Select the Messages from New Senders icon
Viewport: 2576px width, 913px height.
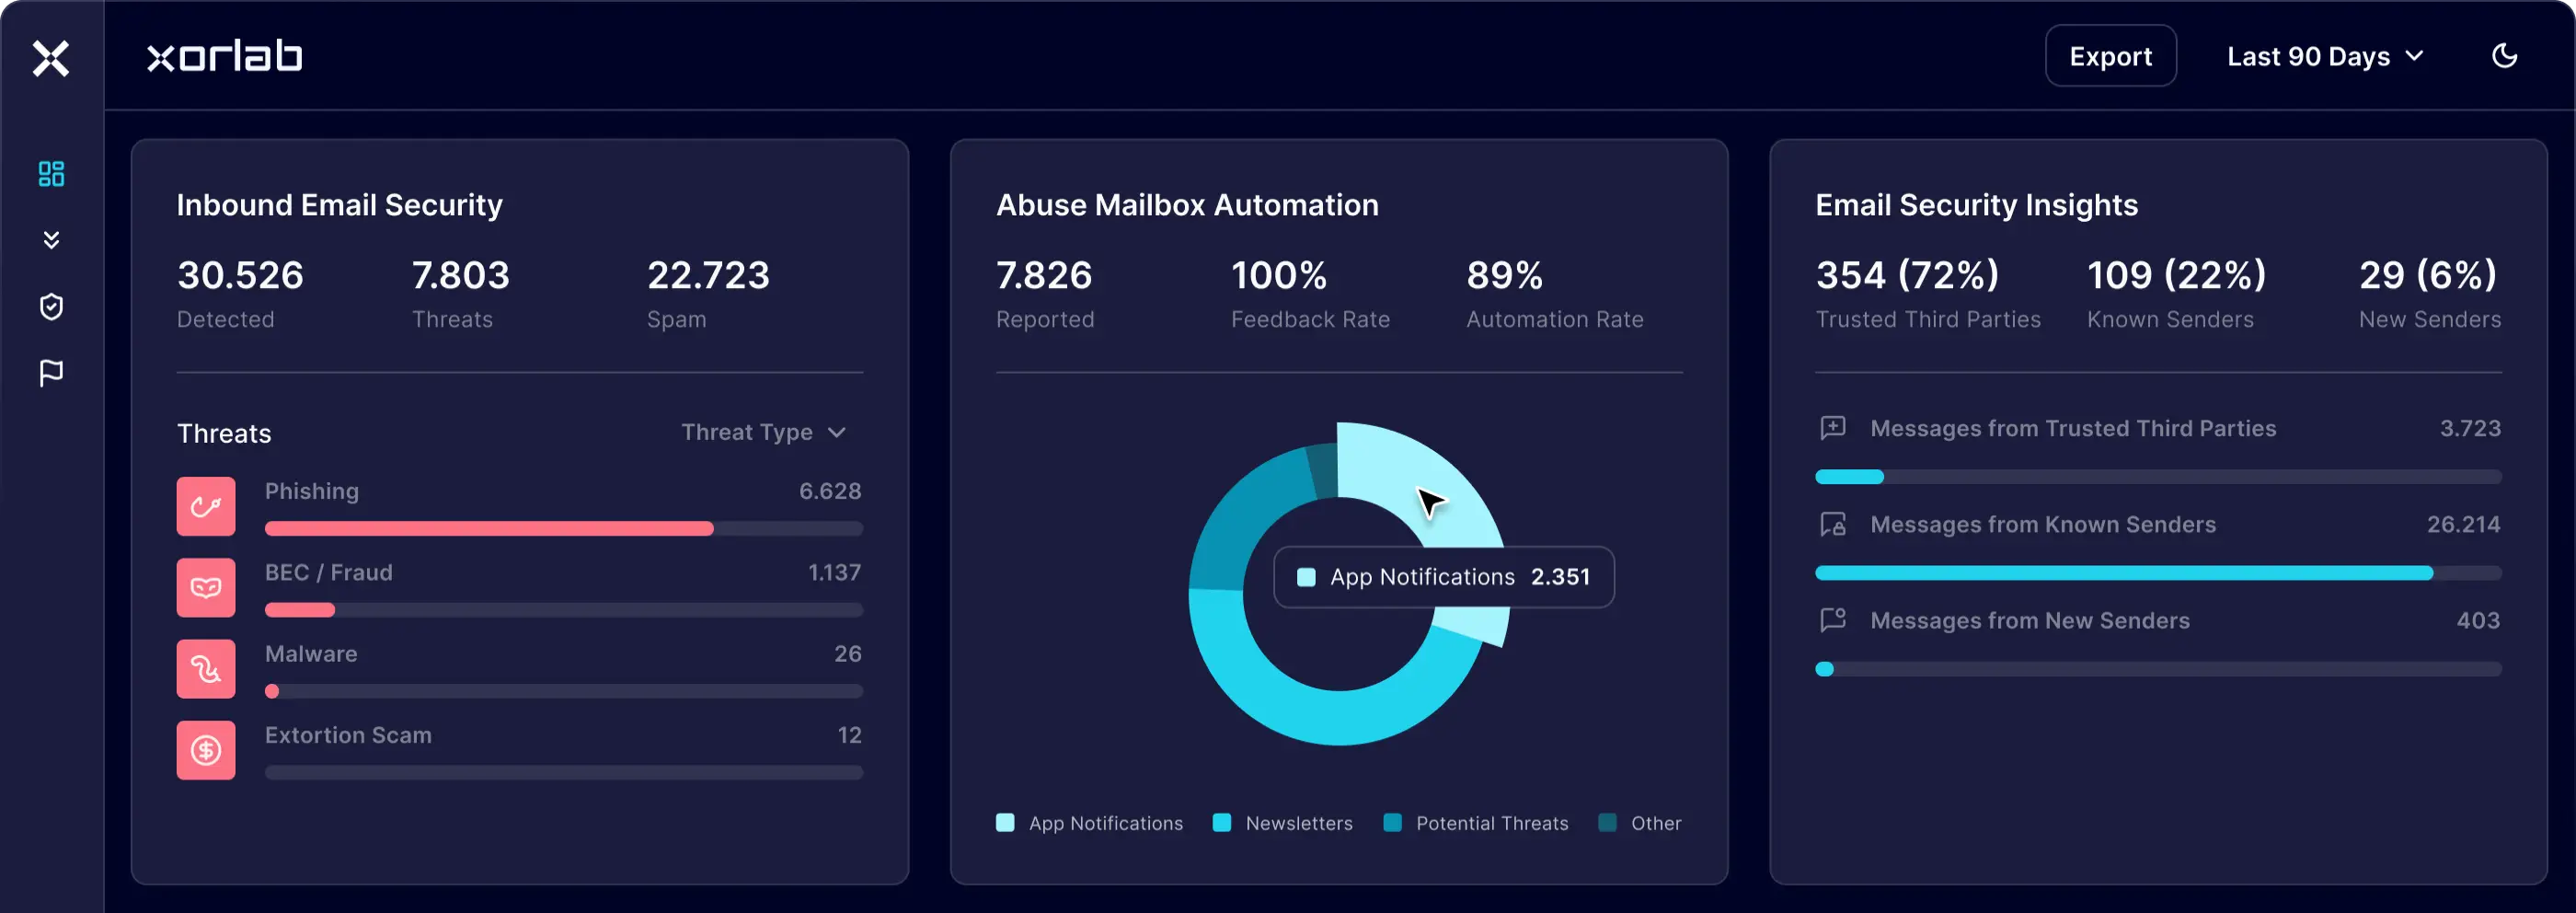1833,620
